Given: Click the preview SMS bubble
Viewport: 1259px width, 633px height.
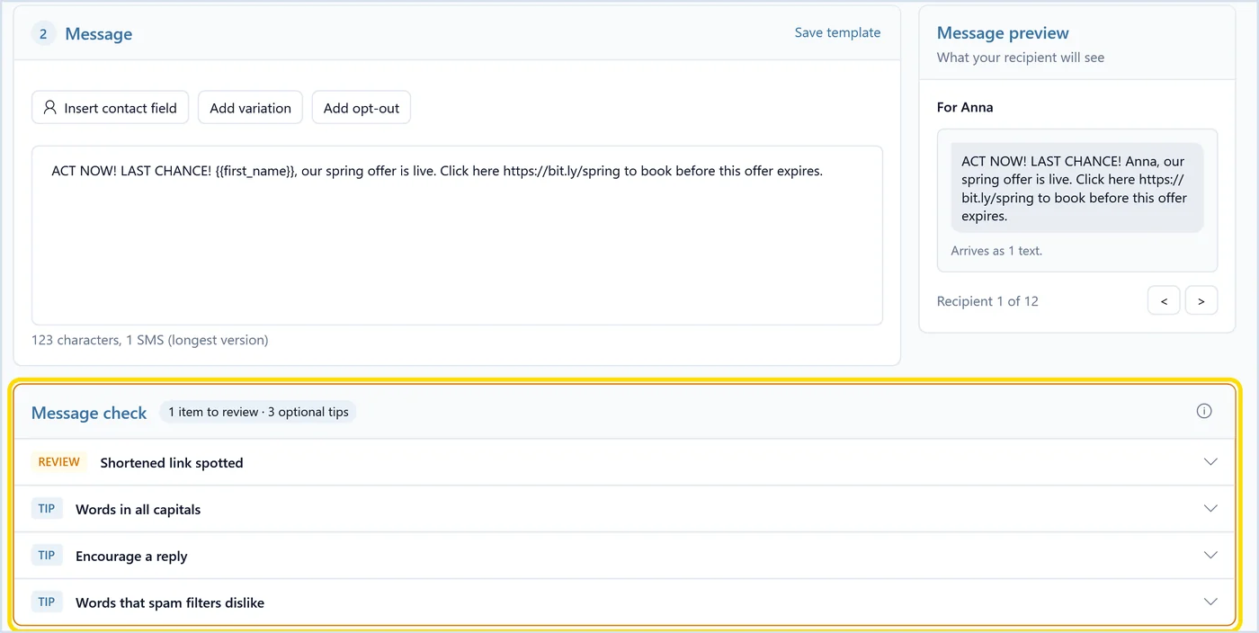Looking at the screenshot, I should [x=1077, y=189].
